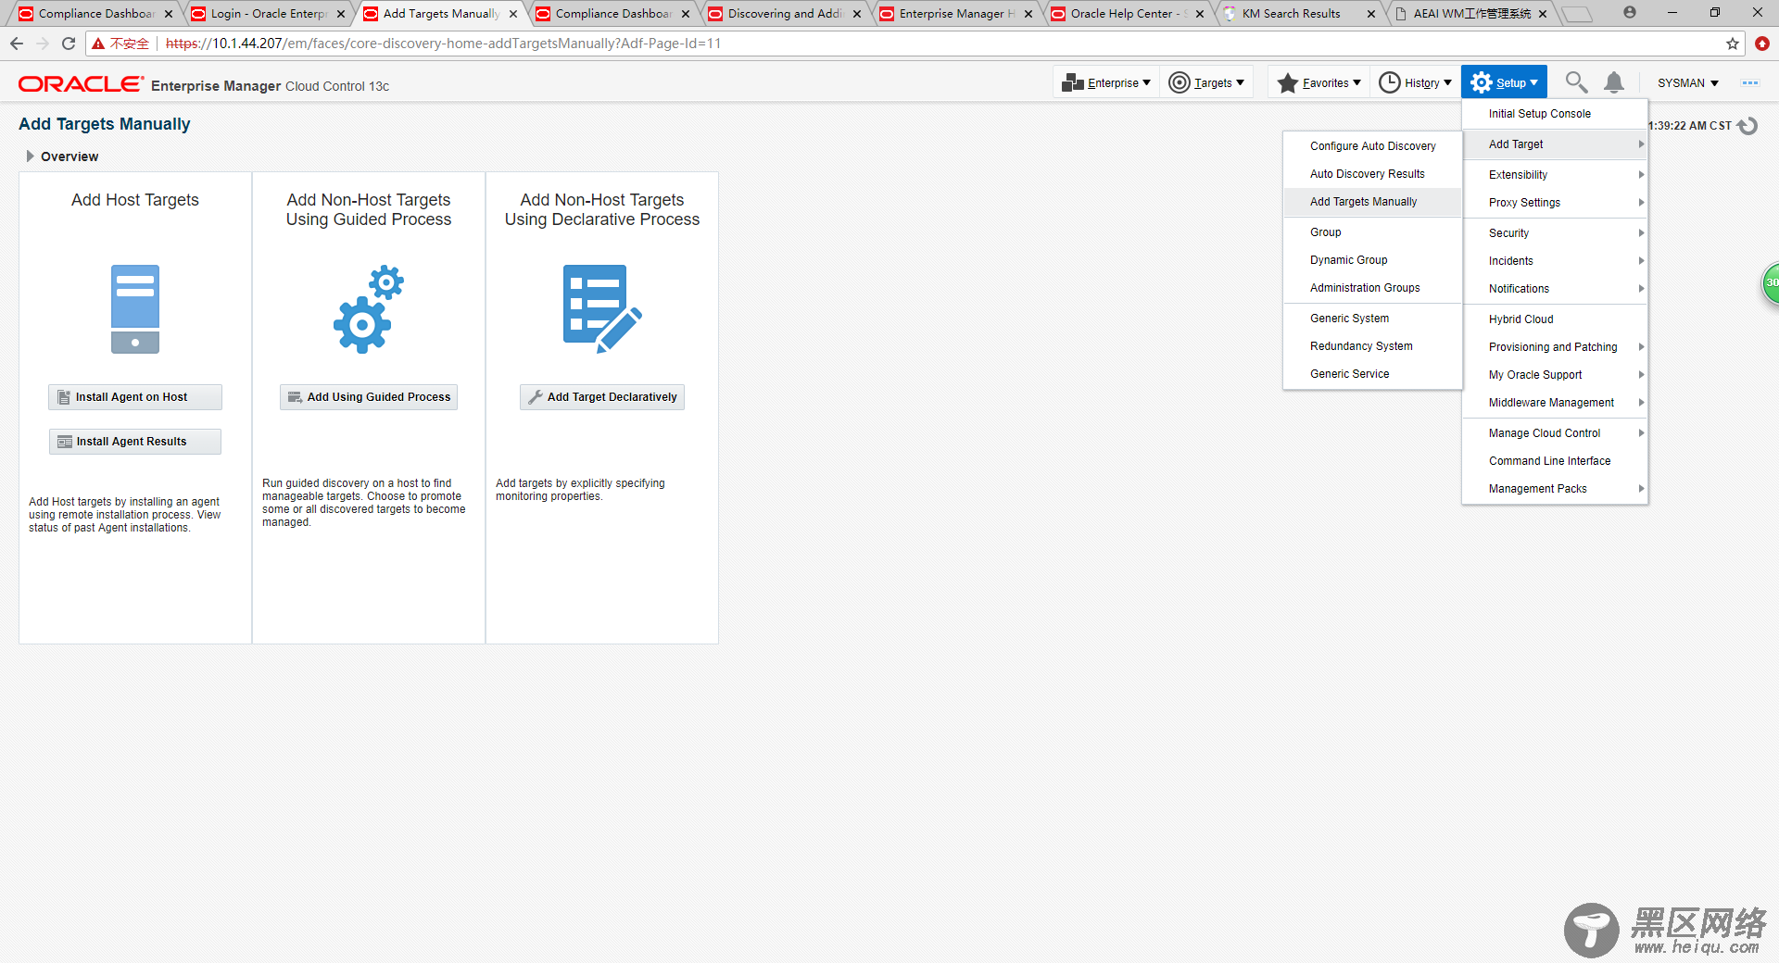Go back with the browser back arrow

pos(17,44)
